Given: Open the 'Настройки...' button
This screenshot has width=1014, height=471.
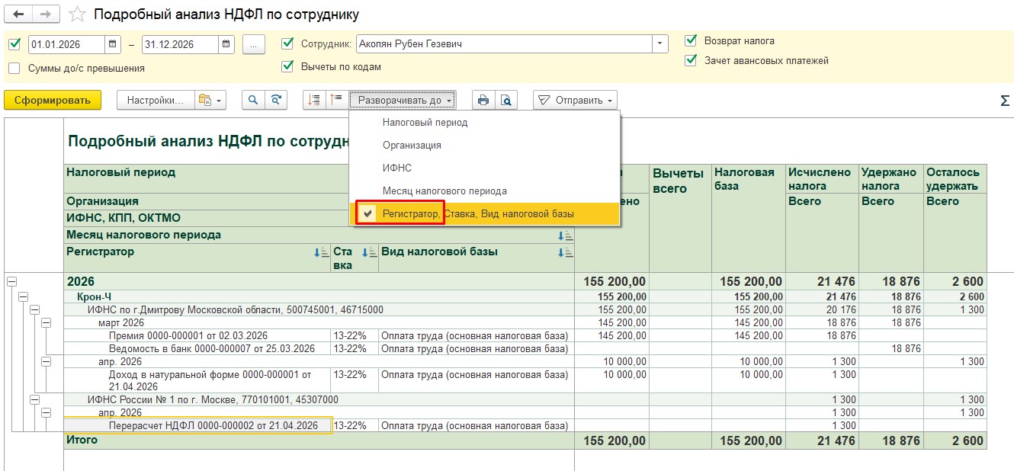Looking at the screenshot, I should tap(155, 100).
